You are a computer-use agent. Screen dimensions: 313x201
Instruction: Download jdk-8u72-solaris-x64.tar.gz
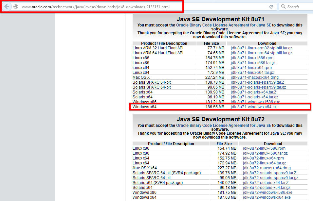click(267, 188)
